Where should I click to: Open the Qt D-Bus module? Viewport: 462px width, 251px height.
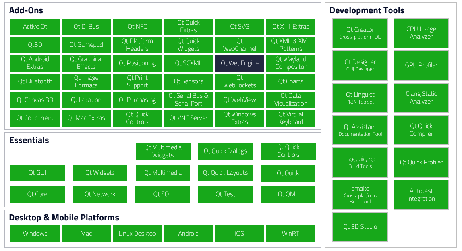(86, 27)
